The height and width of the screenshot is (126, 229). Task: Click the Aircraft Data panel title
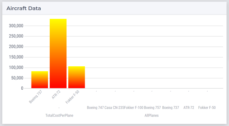24,8
